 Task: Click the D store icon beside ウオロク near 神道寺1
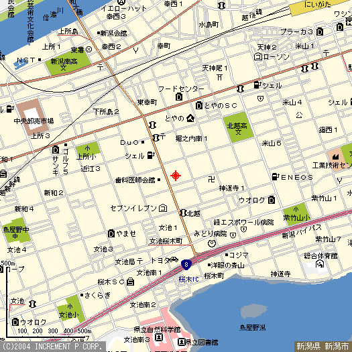(x=272, y=200)
